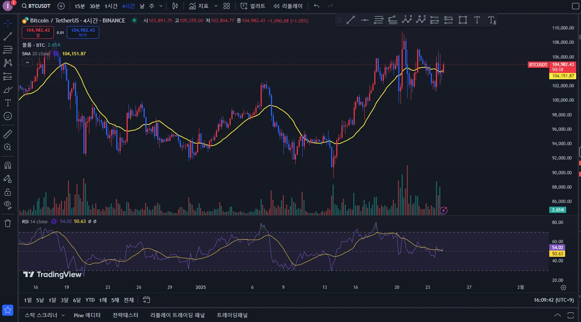Open the indicator templates dropdown chevron
This screenshot has width=581, height=322.
[216, 6]
